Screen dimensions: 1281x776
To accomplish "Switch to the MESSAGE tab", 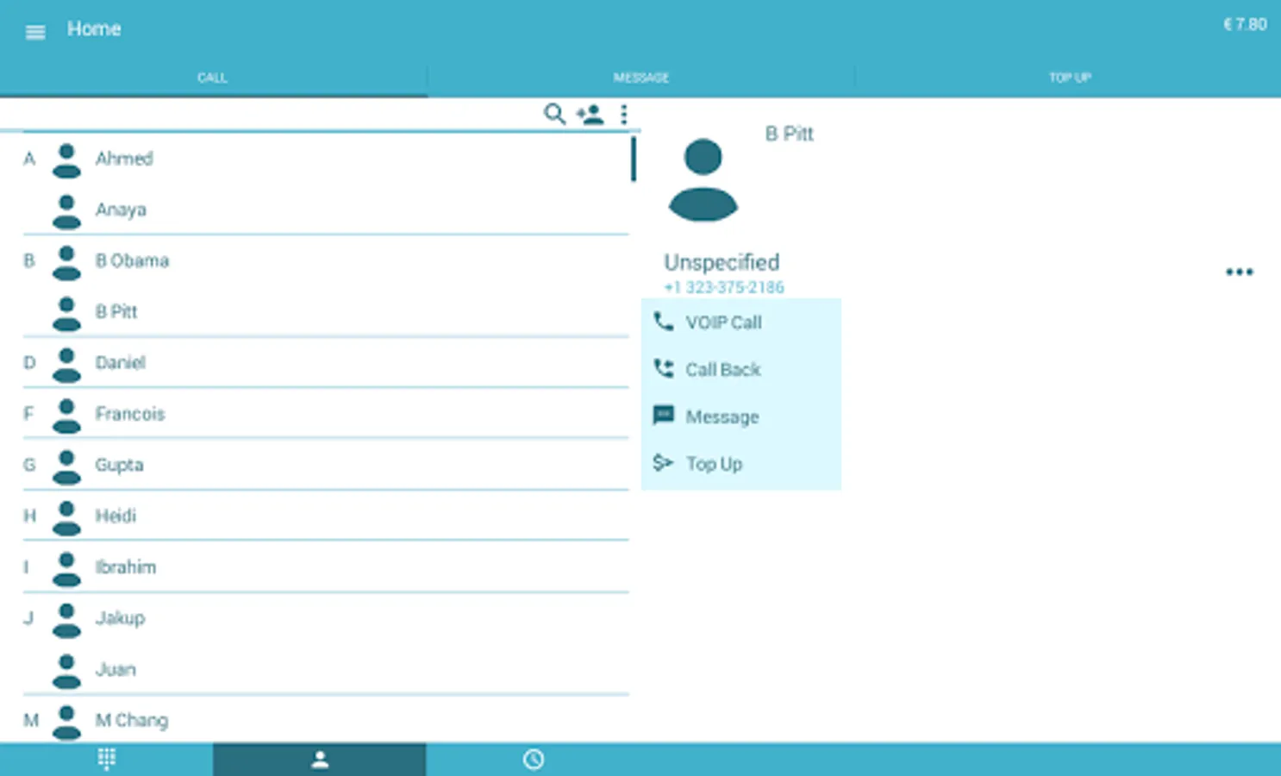I will tap(640, 78).
